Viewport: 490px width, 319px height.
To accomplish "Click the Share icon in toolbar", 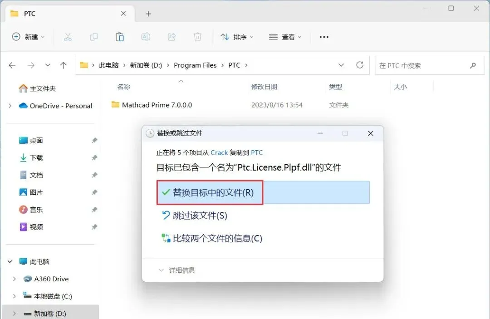I will click(171, 37).
